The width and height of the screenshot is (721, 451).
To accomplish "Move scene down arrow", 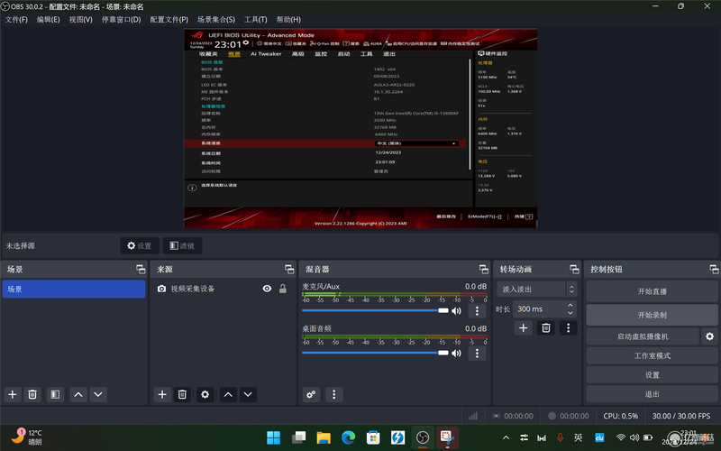I will (98, 394).
